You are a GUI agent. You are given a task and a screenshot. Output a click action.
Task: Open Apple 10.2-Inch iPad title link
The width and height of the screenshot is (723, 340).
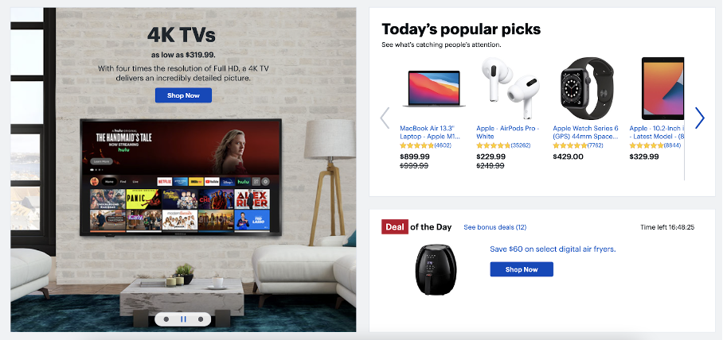point(657,133)
